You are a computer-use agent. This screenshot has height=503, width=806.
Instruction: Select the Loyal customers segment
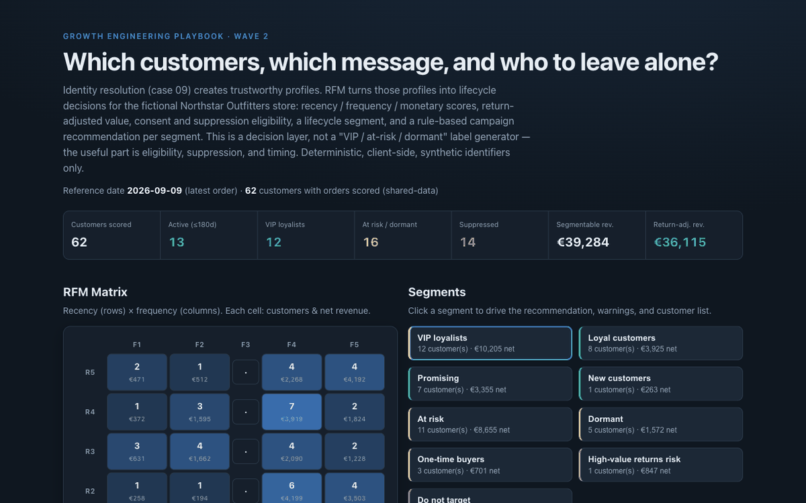point(661,343)
